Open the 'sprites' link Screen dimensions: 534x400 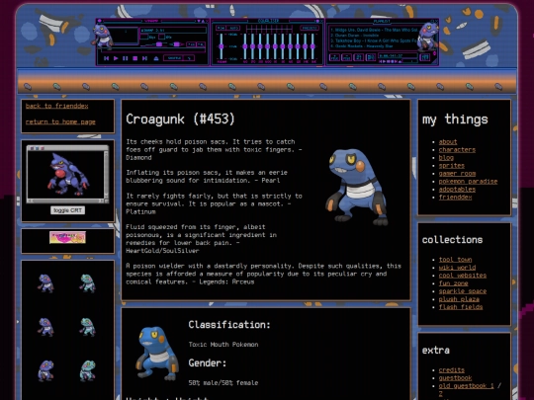(452, 166)
